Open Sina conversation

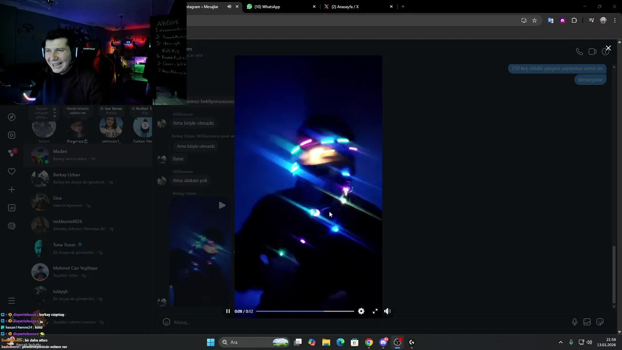click(x=88, y=202)
